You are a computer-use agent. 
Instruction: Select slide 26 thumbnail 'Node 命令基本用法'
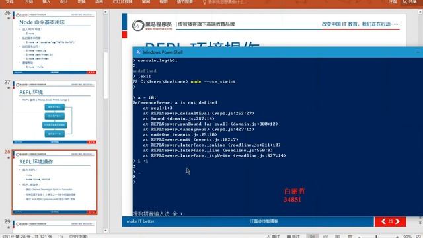coord(54,42)
